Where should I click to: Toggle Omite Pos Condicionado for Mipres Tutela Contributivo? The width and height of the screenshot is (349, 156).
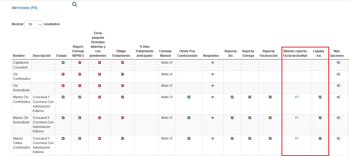[x=189, y=138]
